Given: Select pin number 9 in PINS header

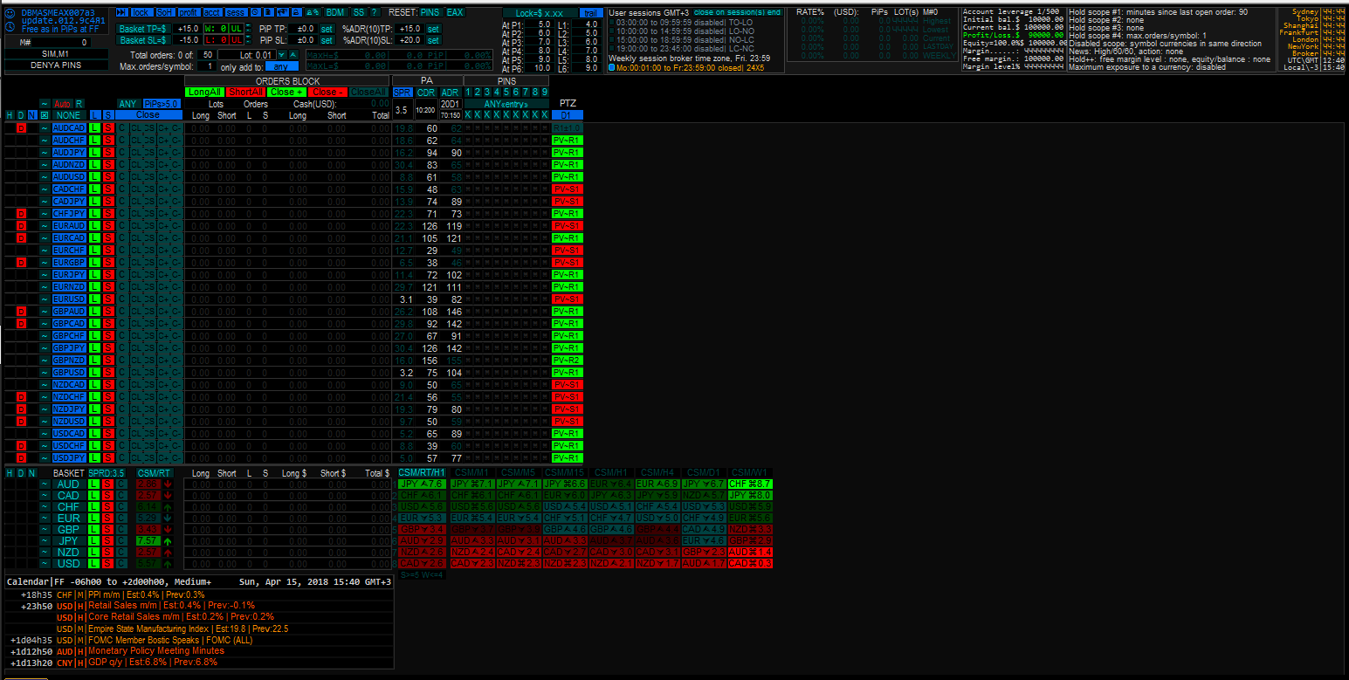Looking at the screenshot, I should [x=545, y=92].
